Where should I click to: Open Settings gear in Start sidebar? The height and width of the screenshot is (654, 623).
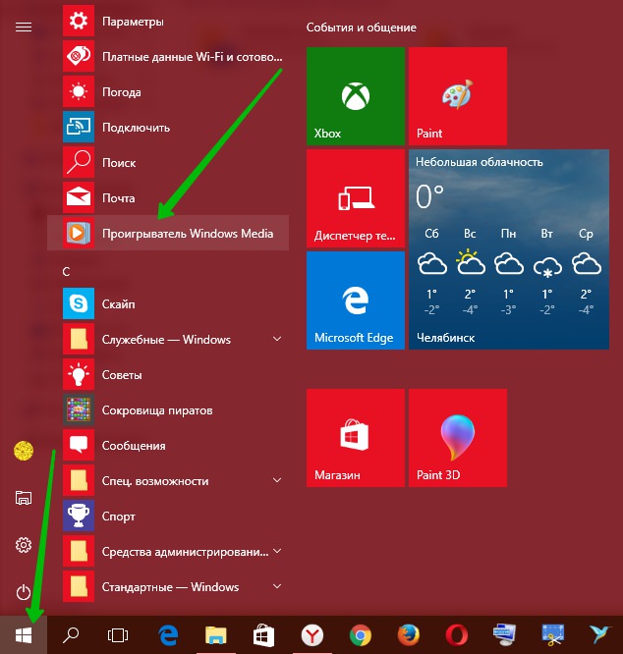(x=24, y=545)
